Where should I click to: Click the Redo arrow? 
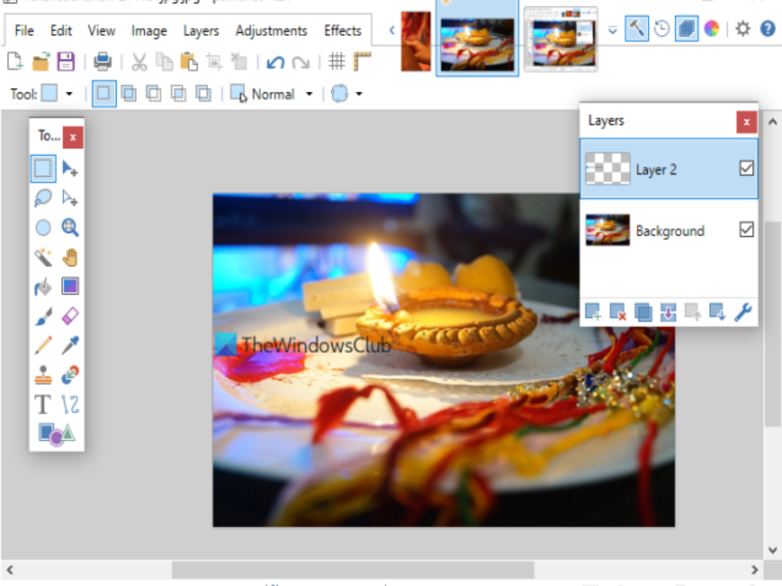tap(300, 63)
